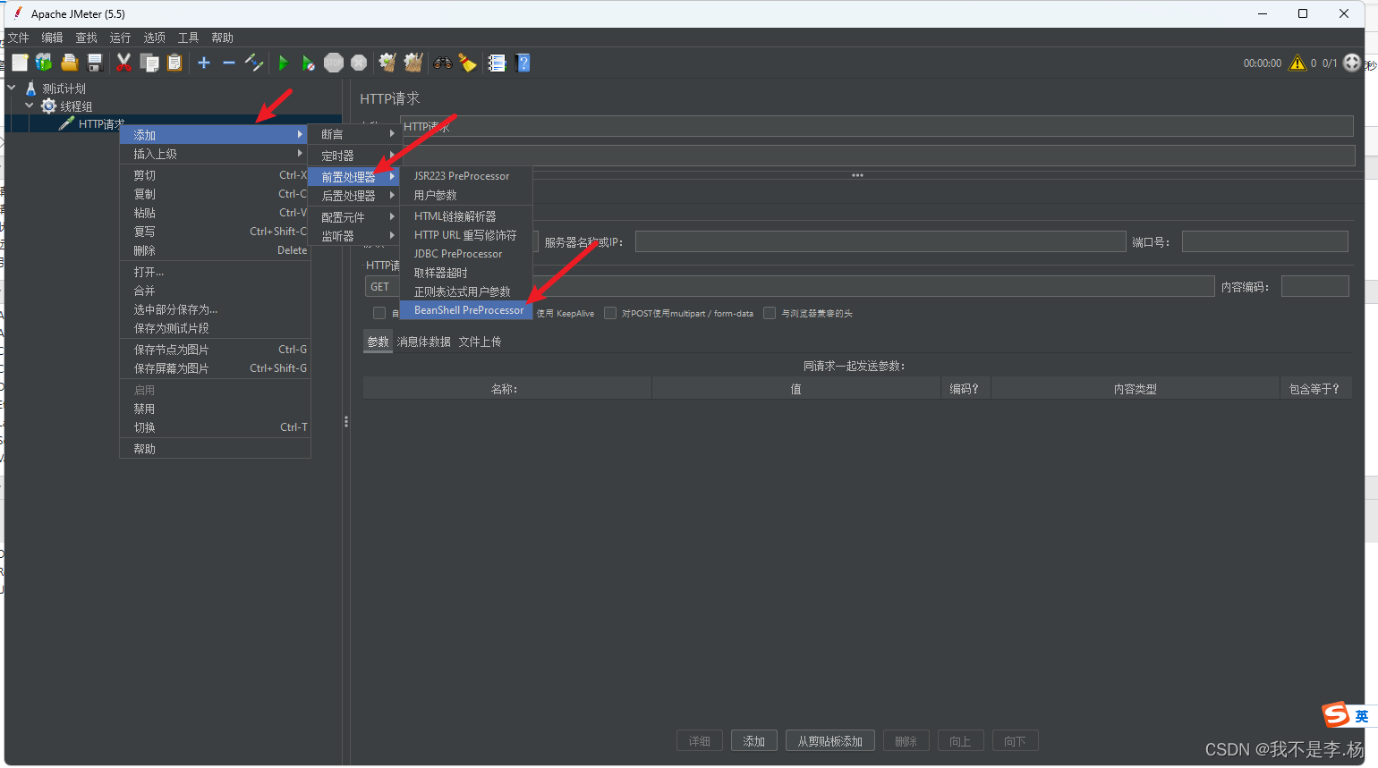Click the Clear All double broom icon
Screen dimensions: 1378x768
(x=413, y=63)
